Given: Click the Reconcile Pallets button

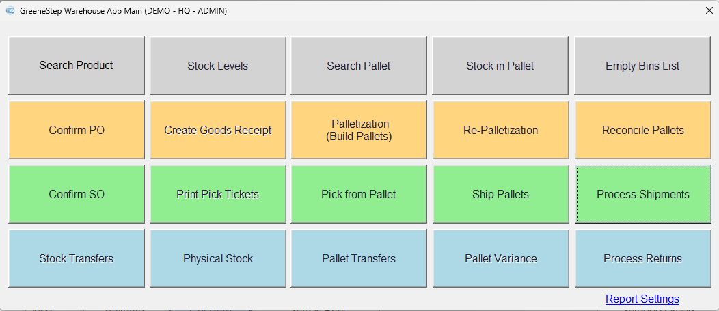Looking at the screenshot, I should [x=642, y=130].
